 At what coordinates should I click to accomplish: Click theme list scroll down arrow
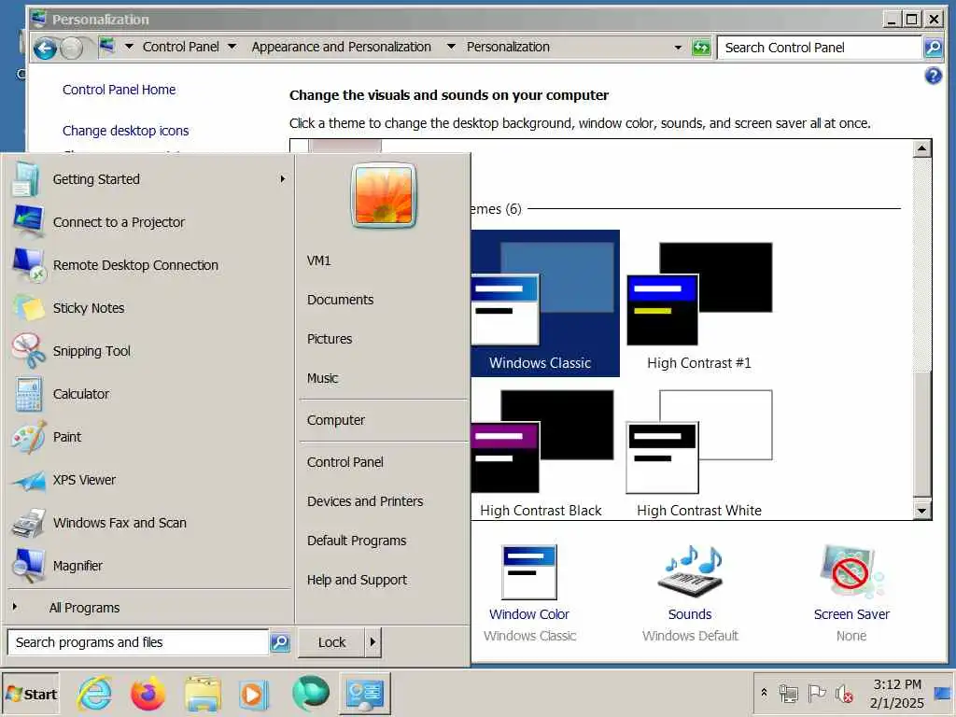point(921,511)
